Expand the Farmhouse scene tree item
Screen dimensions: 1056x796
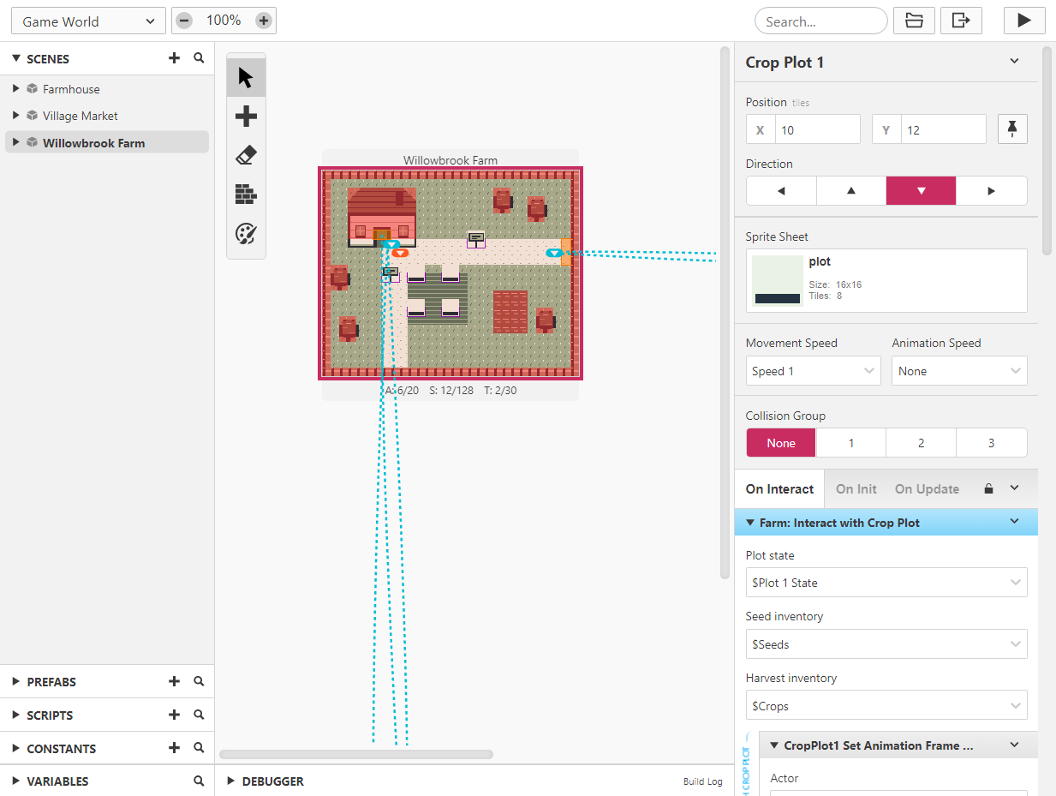coord(16,89)
